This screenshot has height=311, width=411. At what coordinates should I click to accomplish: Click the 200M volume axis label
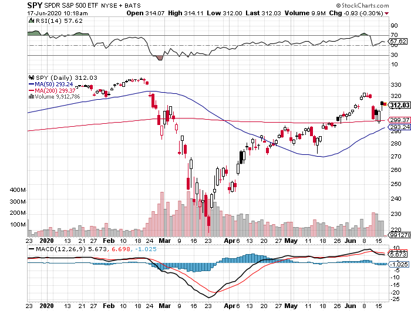coord(18,213)
